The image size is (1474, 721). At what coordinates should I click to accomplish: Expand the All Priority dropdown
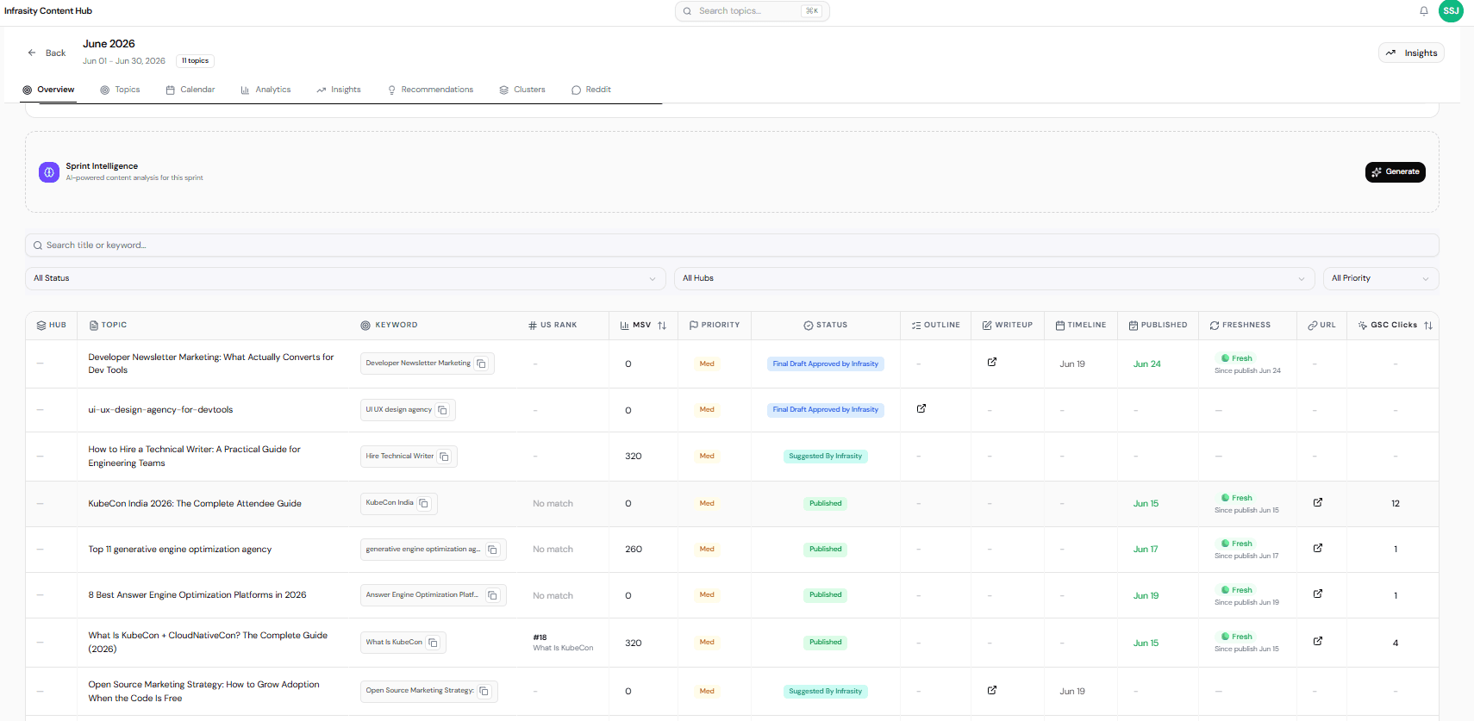point(1381,278)
